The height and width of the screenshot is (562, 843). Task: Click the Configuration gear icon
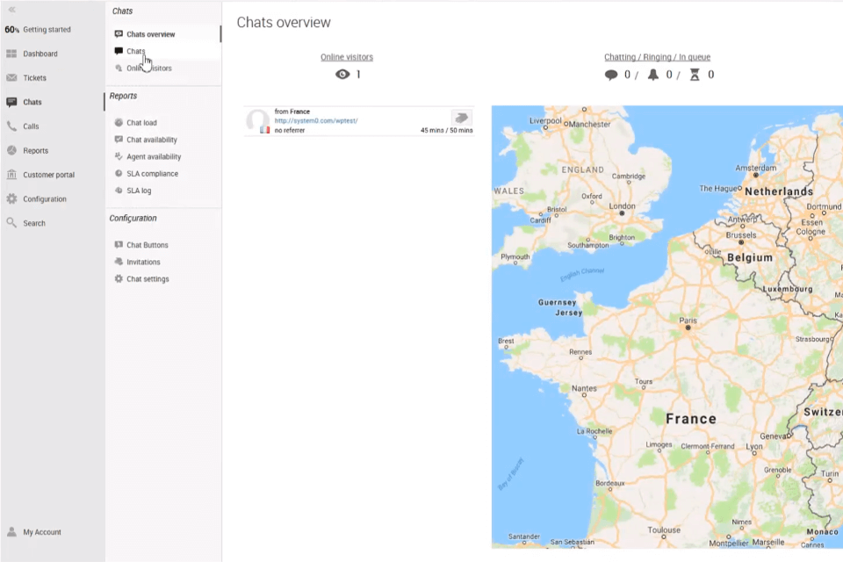tap(12, 198)
